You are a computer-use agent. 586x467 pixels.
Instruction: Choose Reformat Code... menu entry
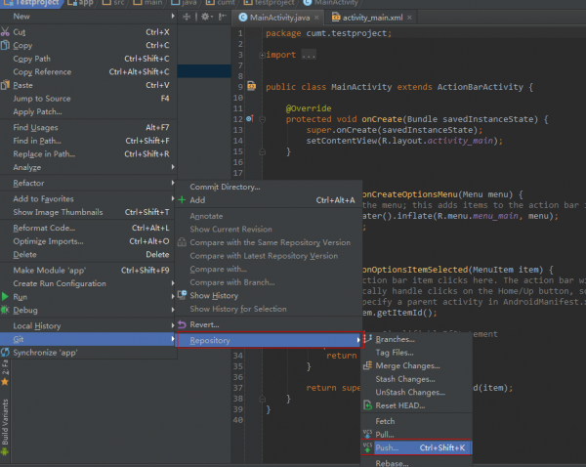point(88,228)
